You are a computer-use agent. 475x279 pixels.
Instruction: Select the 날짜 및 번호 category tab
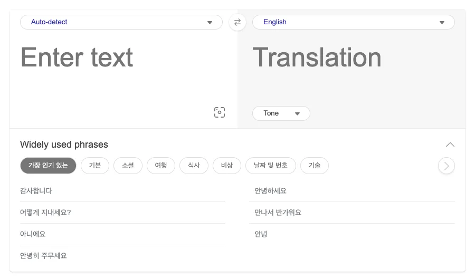point(271,166)
